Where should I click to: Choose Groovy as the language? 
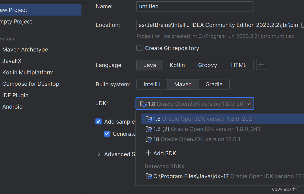(207, 65)
